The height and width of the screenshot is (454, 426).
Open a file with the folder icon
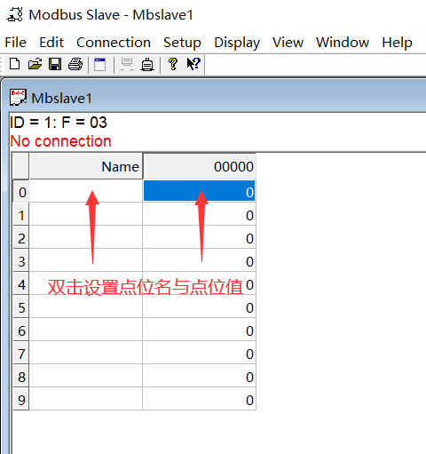pyautogui.click(x=35, y=64)
